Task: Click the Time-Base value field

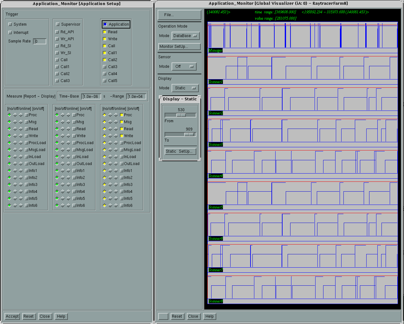Action: (91, 97)
